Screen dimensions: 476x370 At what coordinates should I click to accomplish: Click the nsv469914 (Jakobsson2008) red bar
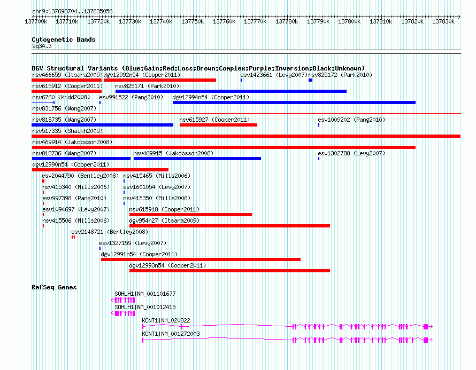[x=224, y=147]
